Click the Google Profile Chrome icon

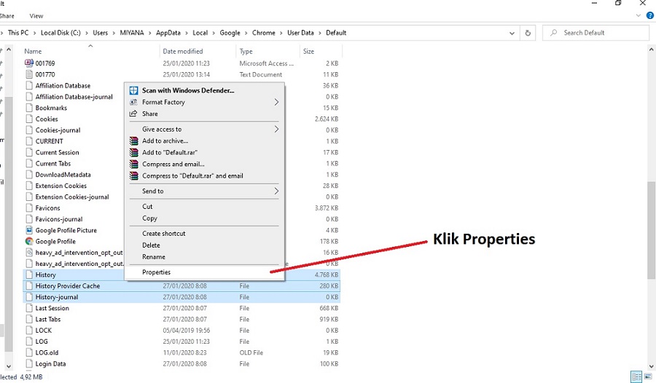(29, 241)
